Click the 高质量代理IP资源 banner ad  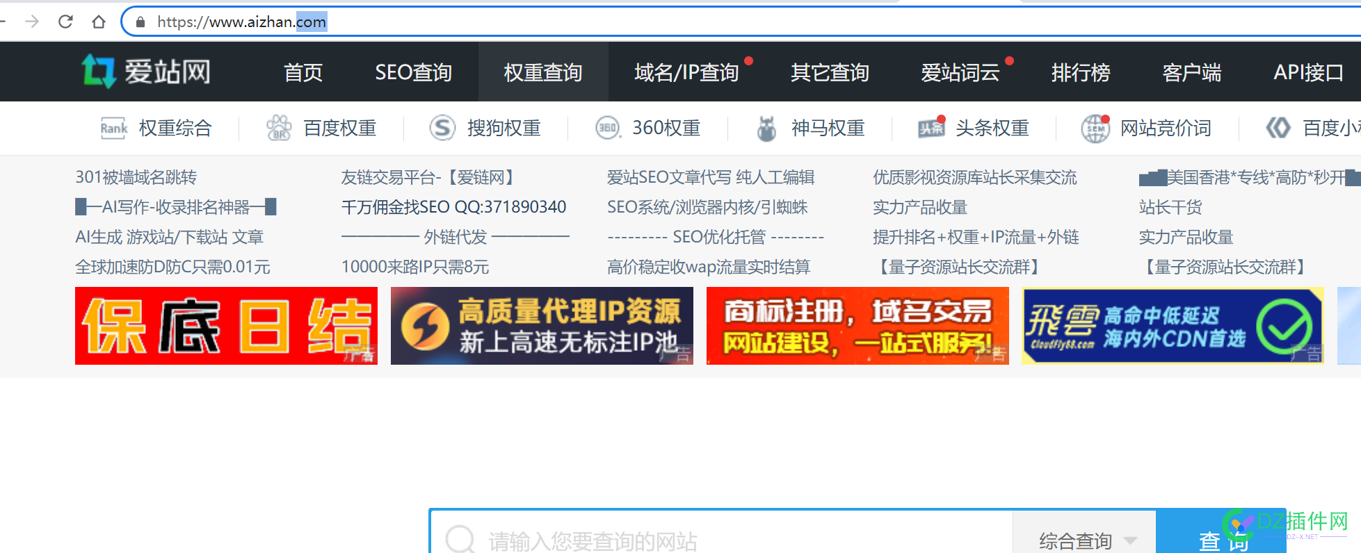click(542, 326)
